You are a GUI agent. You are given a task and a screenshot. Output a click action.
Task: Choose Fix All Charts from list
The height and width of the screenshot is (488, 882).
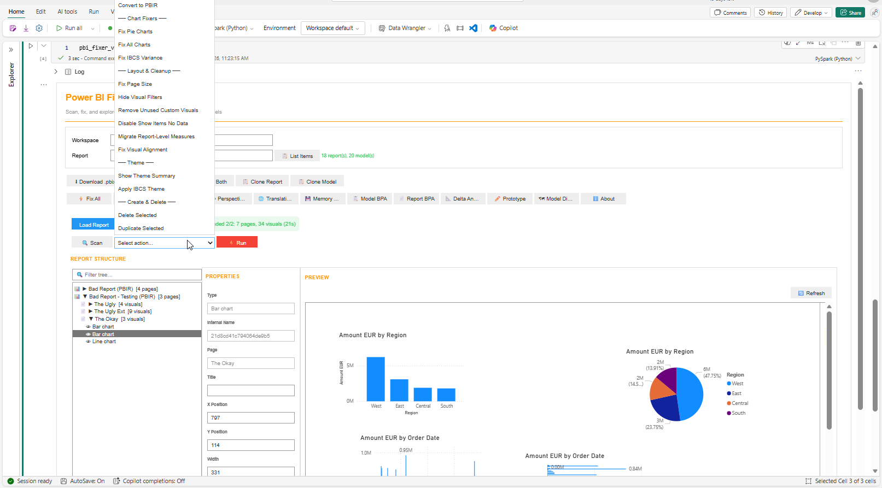pyautogui.click(x=165, y=45)
